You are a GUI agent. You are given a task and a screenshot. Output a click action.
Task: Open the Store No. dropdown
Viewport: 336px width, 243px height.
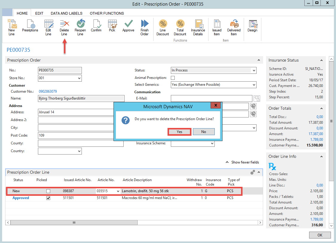coord(79,78)
